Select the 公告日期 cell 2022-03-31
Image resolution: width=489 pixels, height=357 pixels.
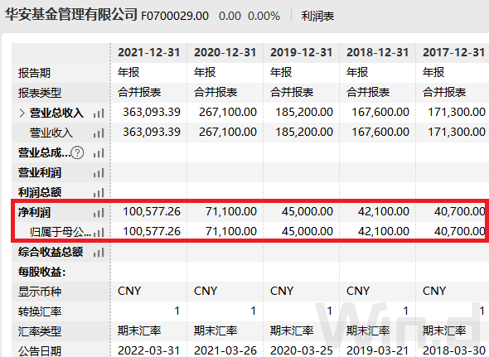point(149,350)
